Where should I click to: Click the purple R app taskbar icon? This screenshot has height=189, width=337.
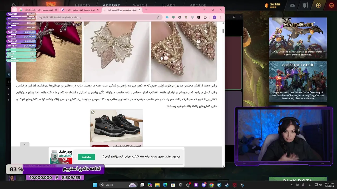(196, 185)
